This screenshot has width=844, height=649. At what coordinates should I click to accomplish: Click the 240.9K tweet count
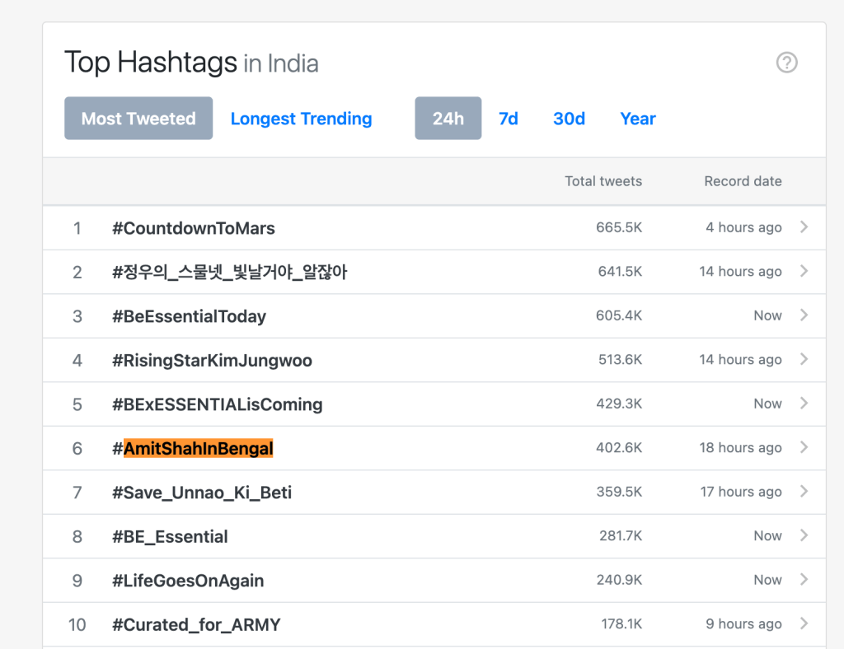click(619, 580)
